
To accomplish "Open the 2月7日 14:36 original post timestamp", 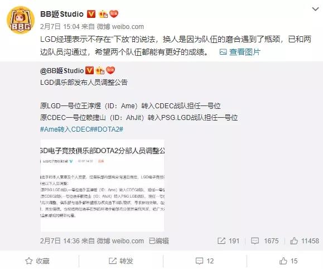I will [x=60, y=241].
